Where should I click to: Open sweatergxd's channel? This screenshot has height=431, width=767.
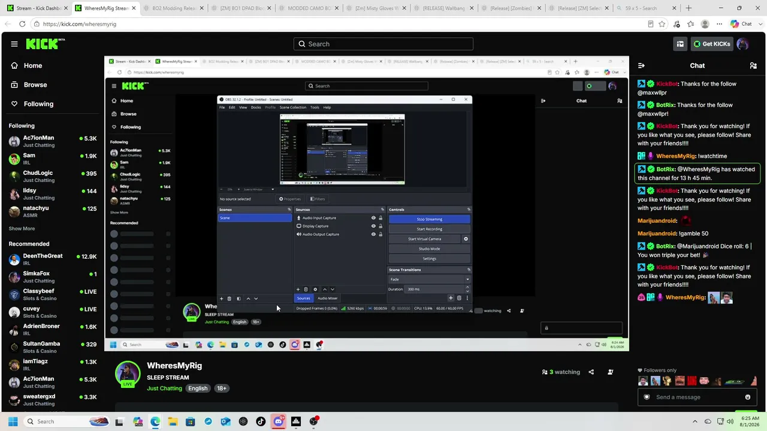pos(53,400)
